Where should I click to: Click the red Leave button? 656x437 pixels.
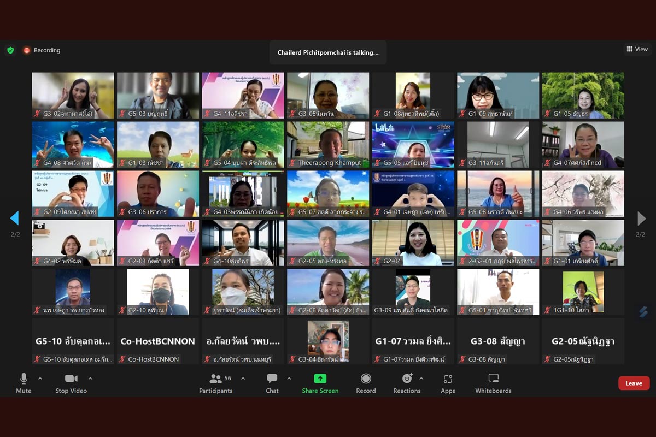pyautogui.click(x=634, y=383)
